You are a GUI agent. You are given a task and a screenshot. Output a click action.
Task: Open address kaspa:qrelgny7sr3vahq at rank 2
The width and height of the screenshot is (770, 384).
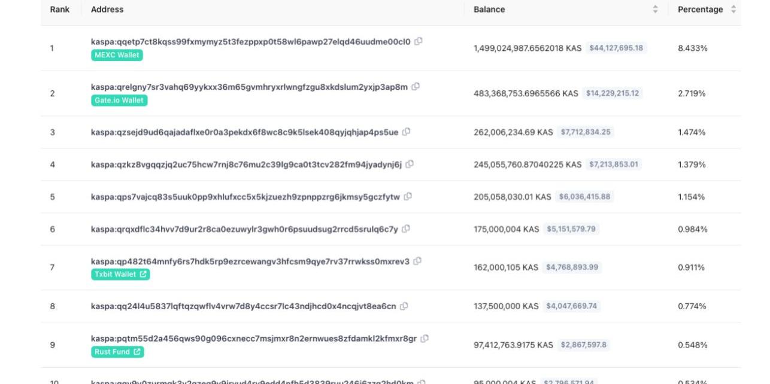(x=249, y=87)
